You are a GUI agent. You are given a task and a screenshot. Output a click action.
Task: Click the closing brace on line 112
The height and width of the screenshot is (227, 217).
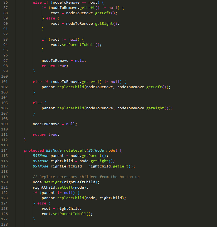pyautogui.click(x=25, y=140)
